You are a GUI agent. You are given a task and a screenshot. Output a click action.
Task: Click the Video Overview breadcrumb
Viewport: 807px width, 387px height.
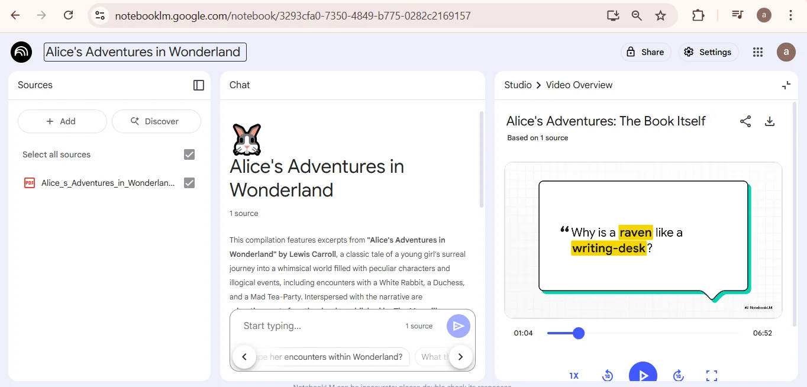(579, 85)
